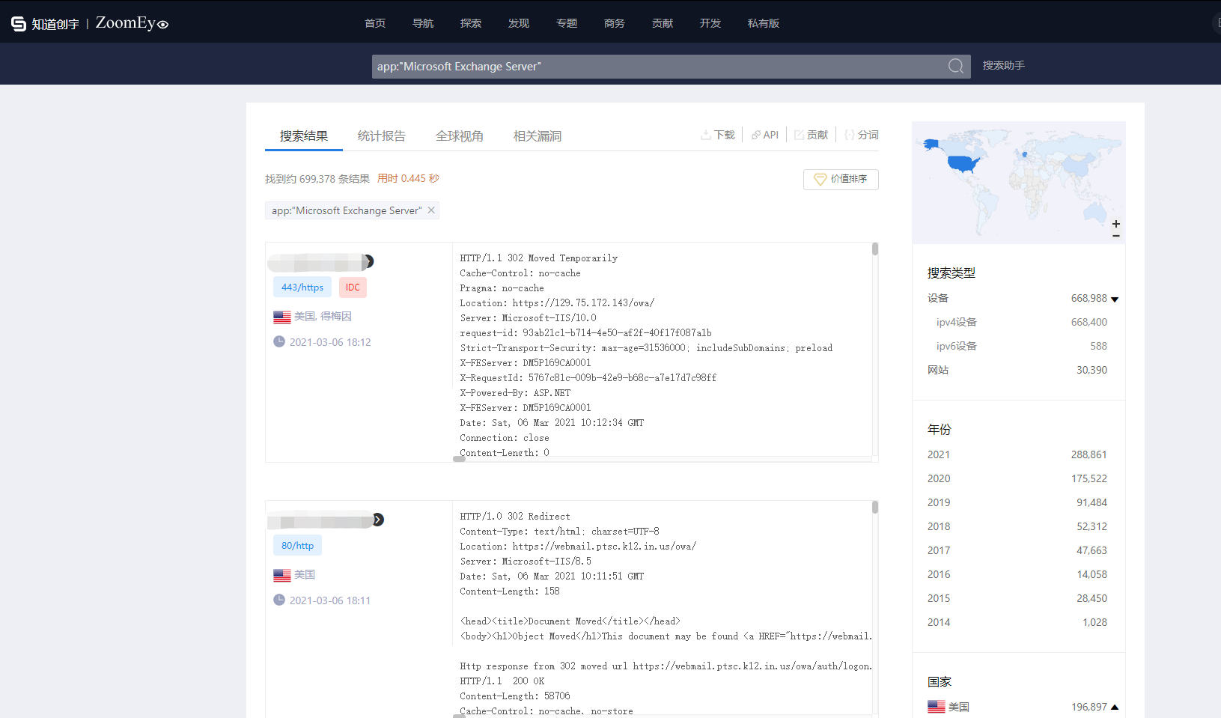Image resolution: width=1221 pixels, height=718 pixels.
Task: Open 贡献 in top navigation
Action: point(663,23)
